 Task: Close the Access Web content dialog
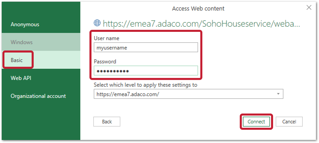tap(309, 8)
